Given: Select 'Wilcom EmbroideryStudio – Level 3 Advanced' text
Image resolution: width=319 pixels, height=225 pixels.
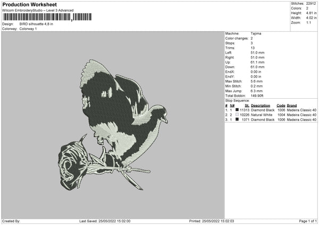Looking at the screenshot, I should tap(38, 11).
